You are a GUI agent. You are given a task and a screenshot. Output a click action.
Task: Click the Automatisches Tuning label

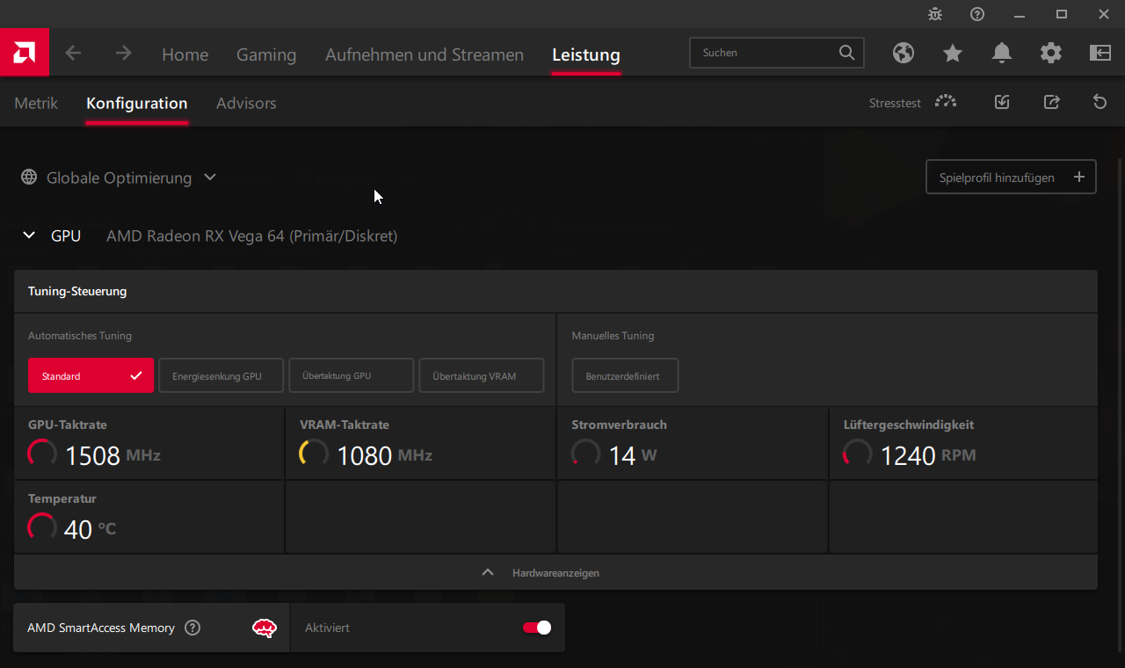coord(80,336)
